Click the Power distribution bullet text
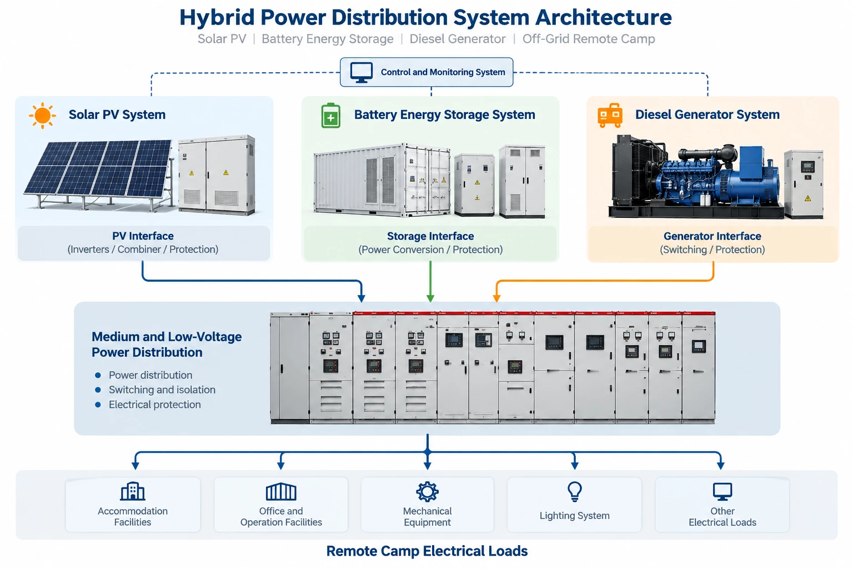Image resolution: width=853 pixels, height=569 pixels. [x=150, y=375]
